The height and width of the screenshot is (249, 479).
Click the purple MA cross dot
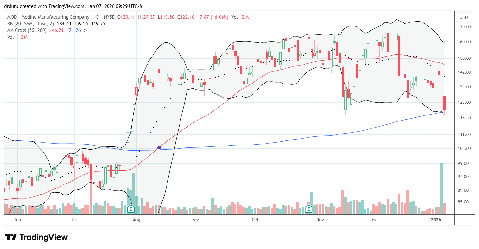(159, 147)
